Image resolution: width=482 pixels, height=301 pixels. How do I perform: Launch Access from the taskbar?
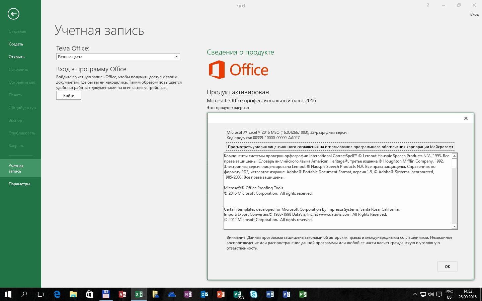(x=122, y=294)
